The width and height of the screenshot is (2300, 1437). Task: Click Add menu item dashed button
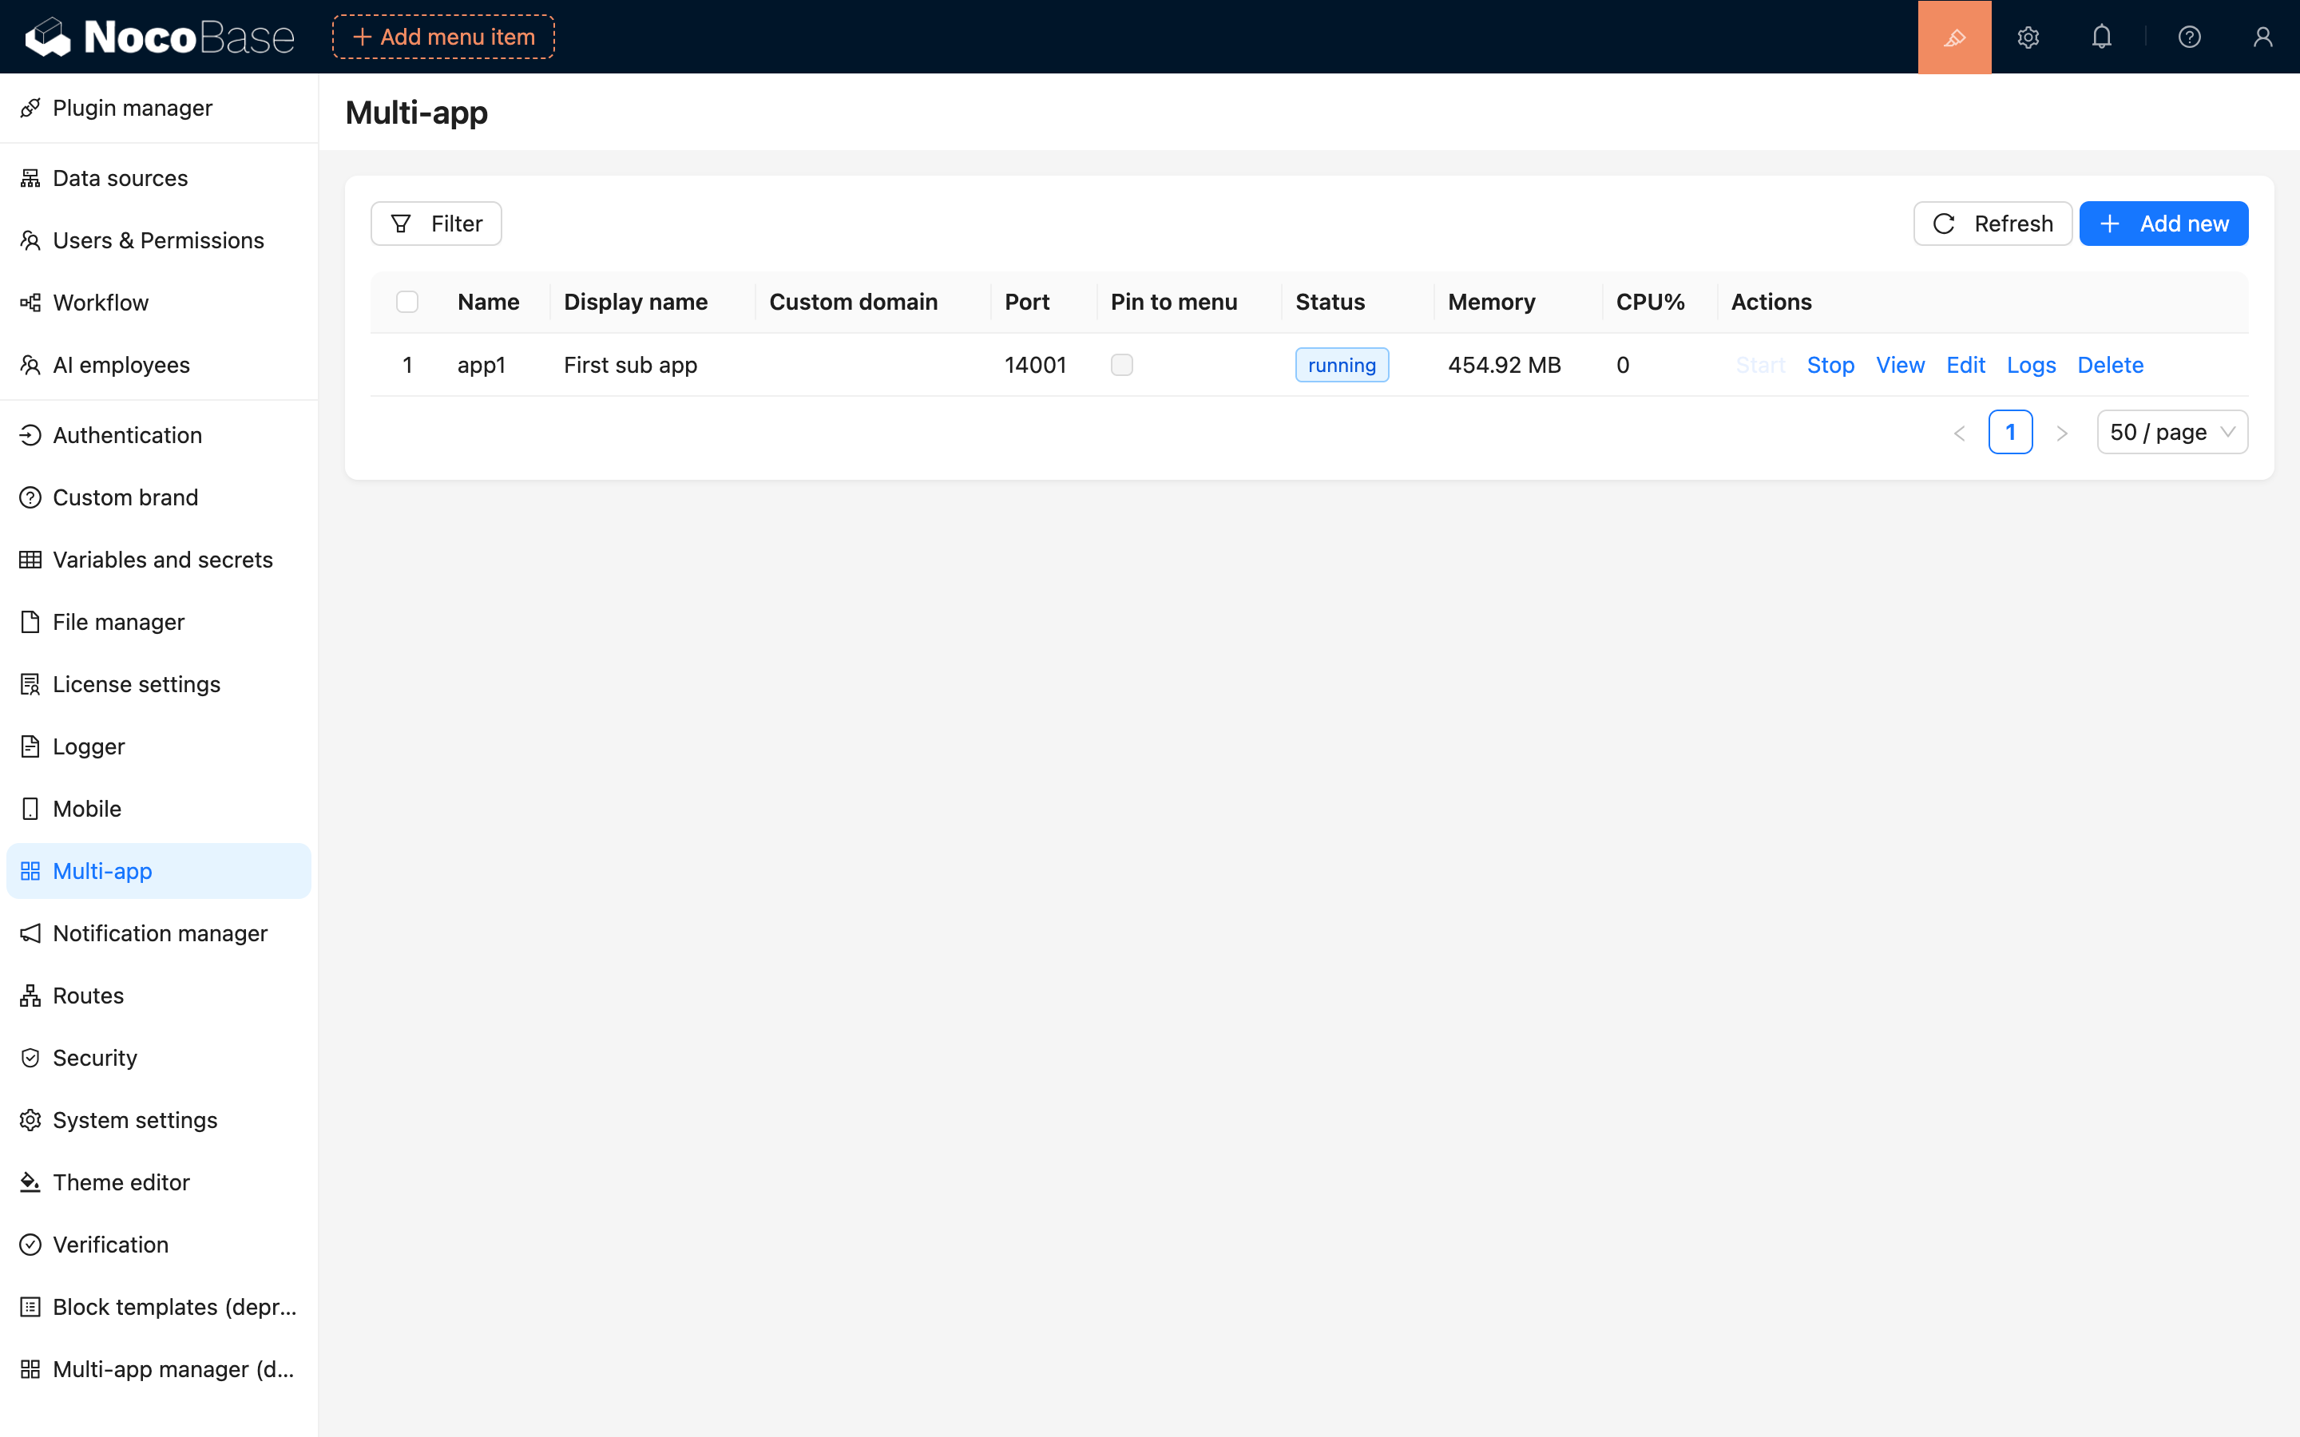pos(443,37)
